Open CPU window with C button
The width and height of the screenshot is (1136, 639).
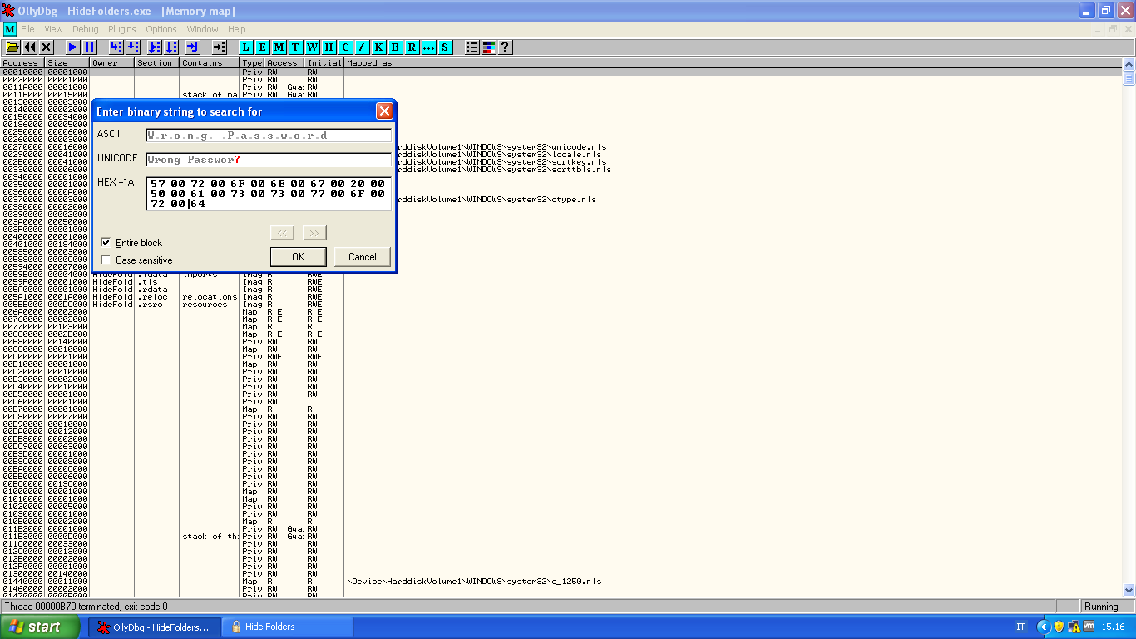point(345,47)
